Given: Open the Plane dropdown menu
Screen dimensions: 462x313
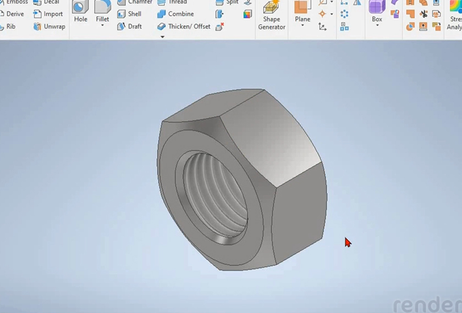Looking at the screenshot, I should coord(302,26).
